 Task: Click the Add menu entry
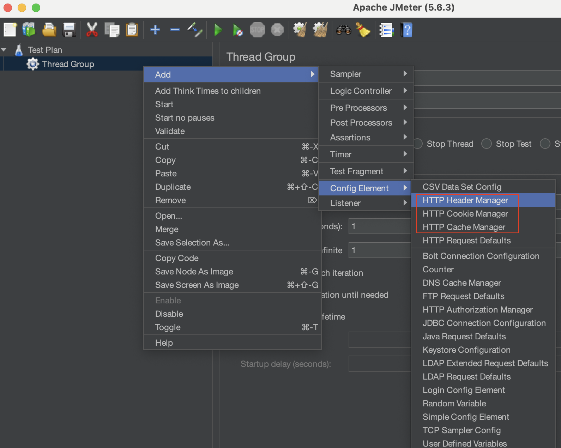[x=231, y=74]
